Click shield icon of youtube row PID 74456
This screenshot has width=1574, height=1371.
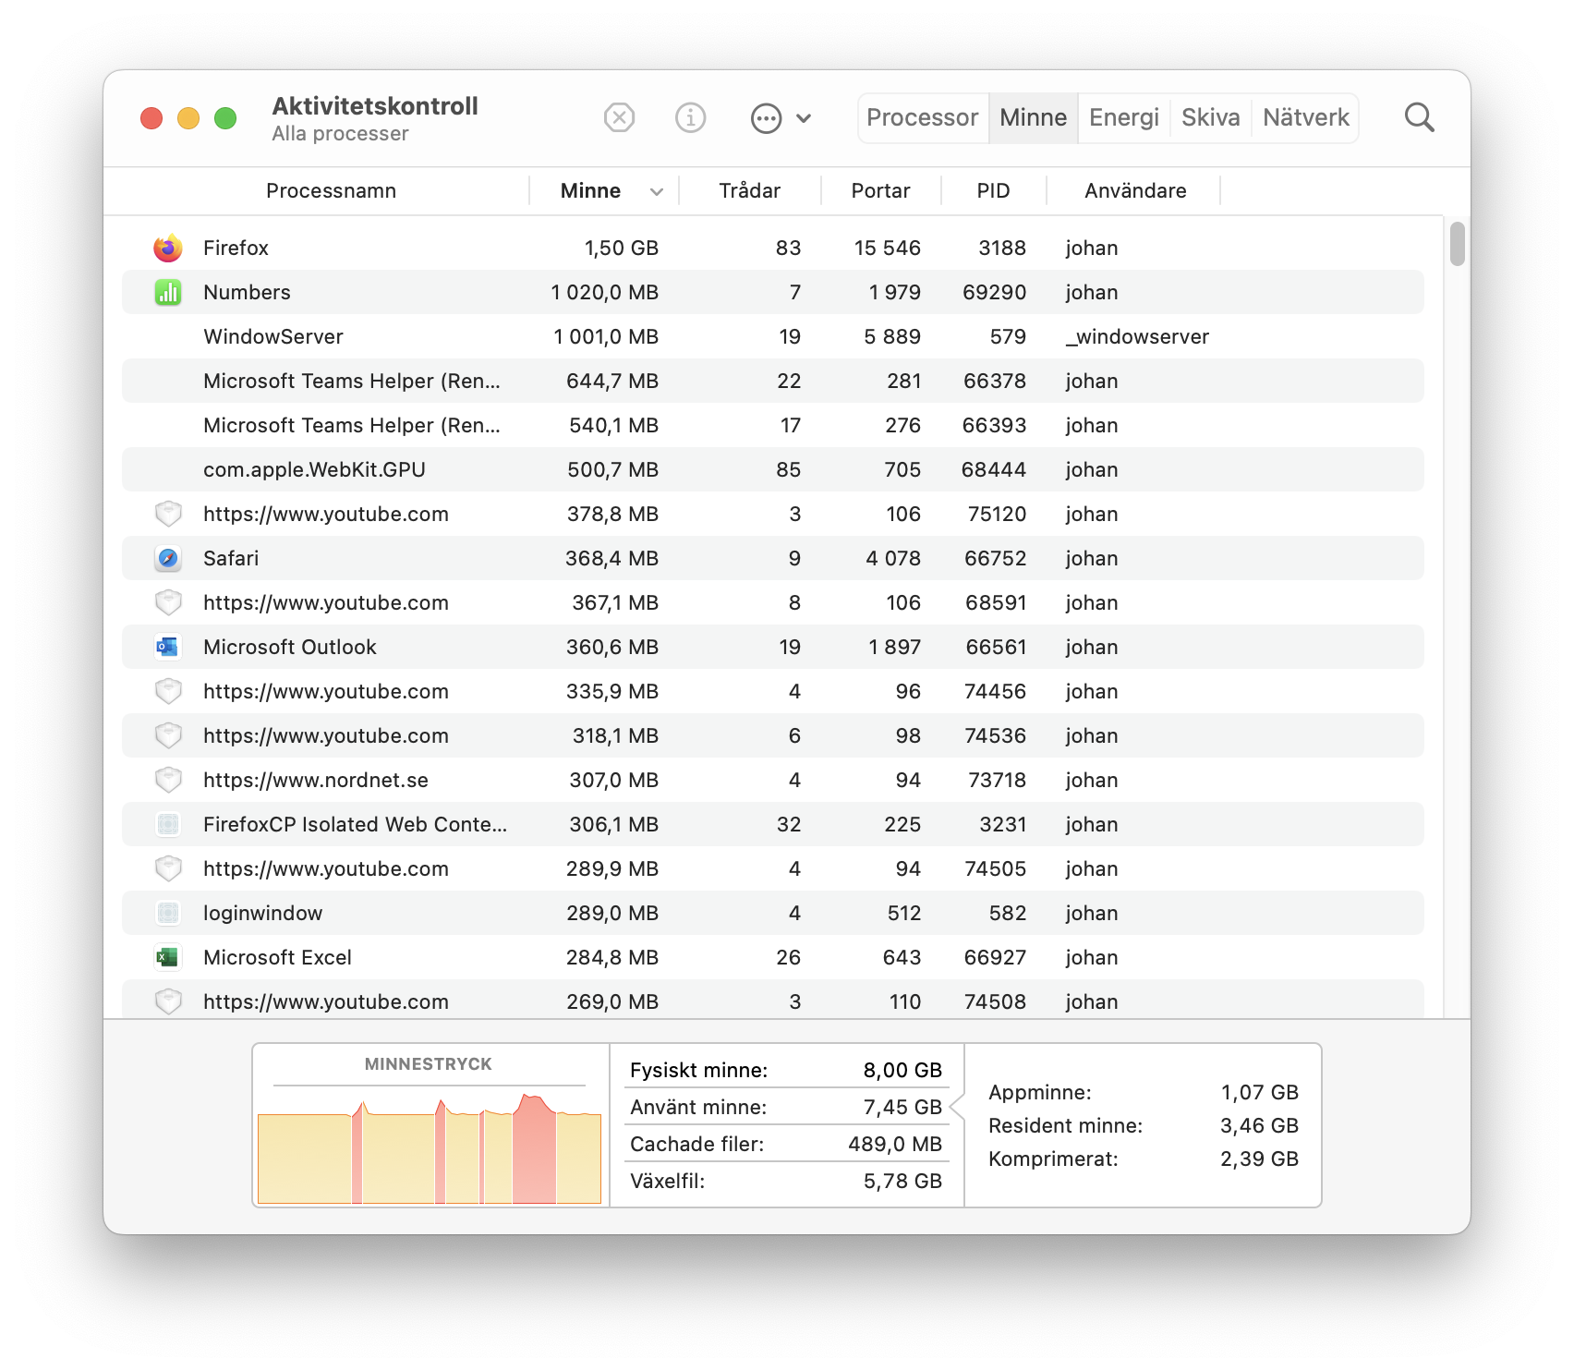coord(168,691)
